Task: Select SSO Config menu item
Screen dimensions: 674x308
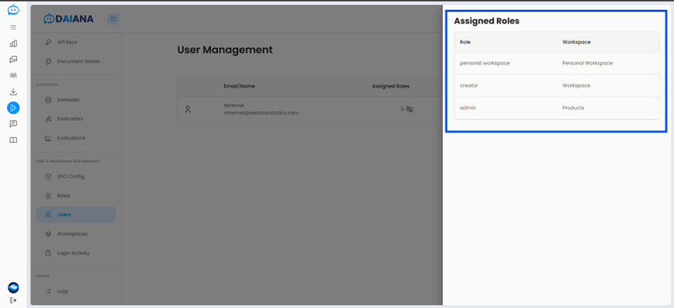Action: point(70,176)
